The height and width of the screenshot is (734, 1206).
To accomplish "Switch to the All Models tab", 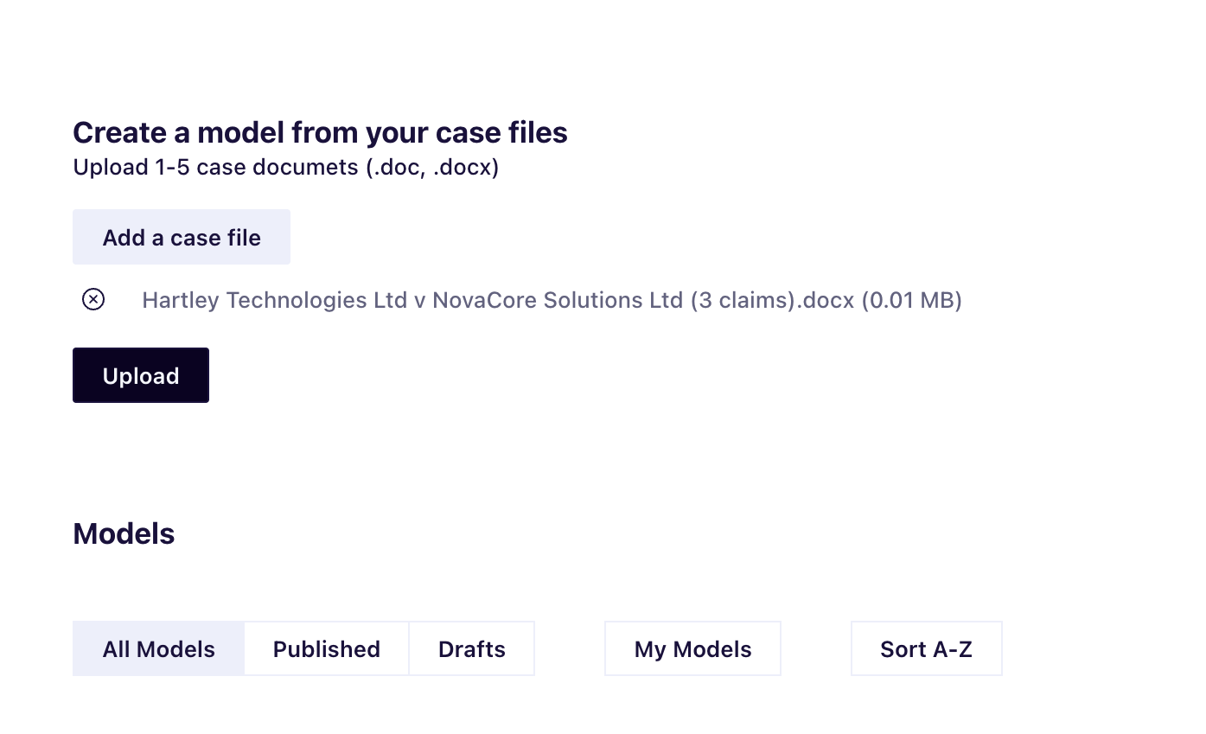I will [x=159, y=649].
